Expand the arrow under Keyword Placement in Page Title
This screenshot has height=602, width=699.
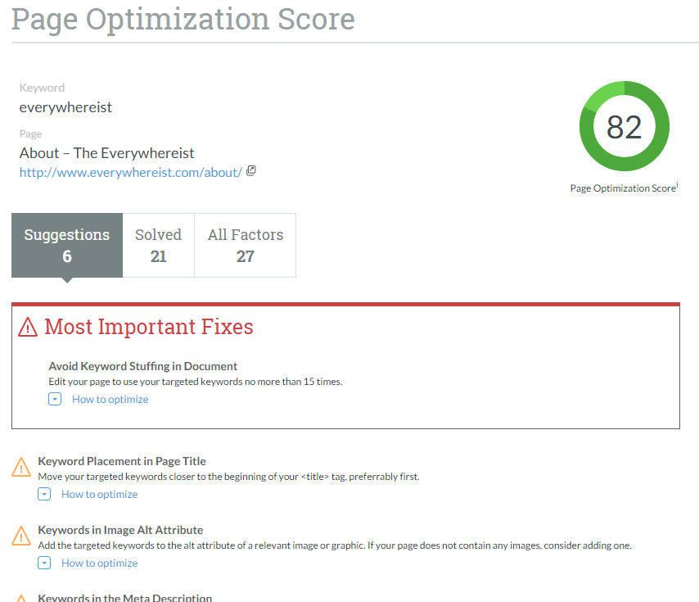pos(44,494)
